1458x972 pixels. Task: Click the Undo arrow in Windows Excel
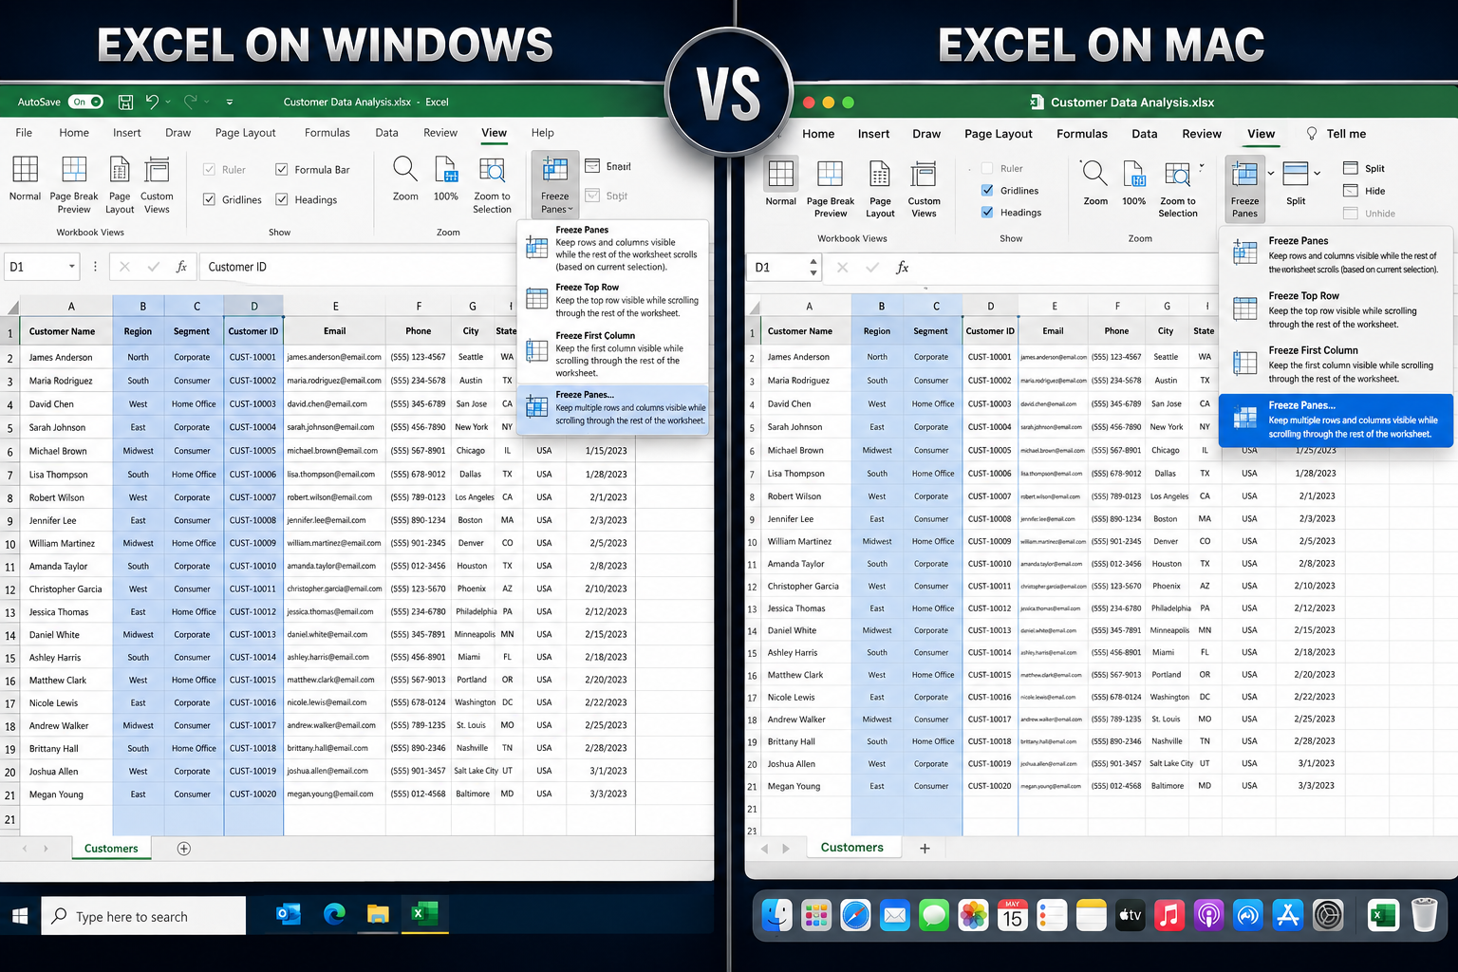pos(152,102)
